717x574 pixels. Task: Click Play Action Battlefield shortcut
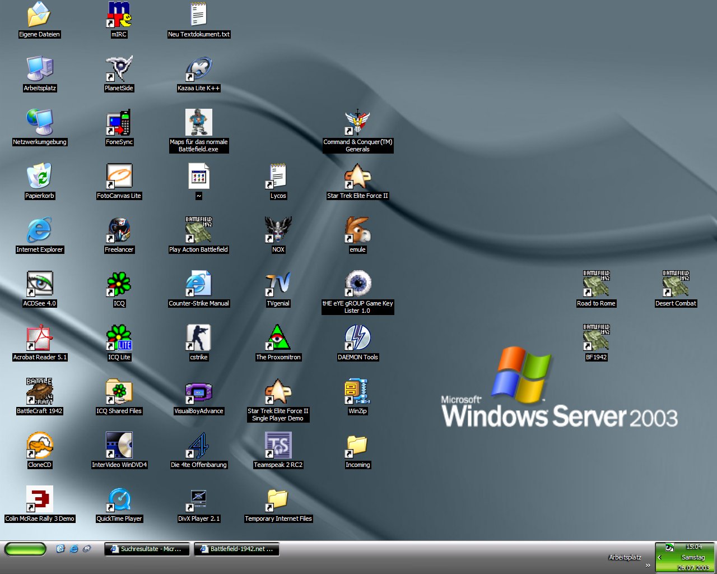pos(198,230)
